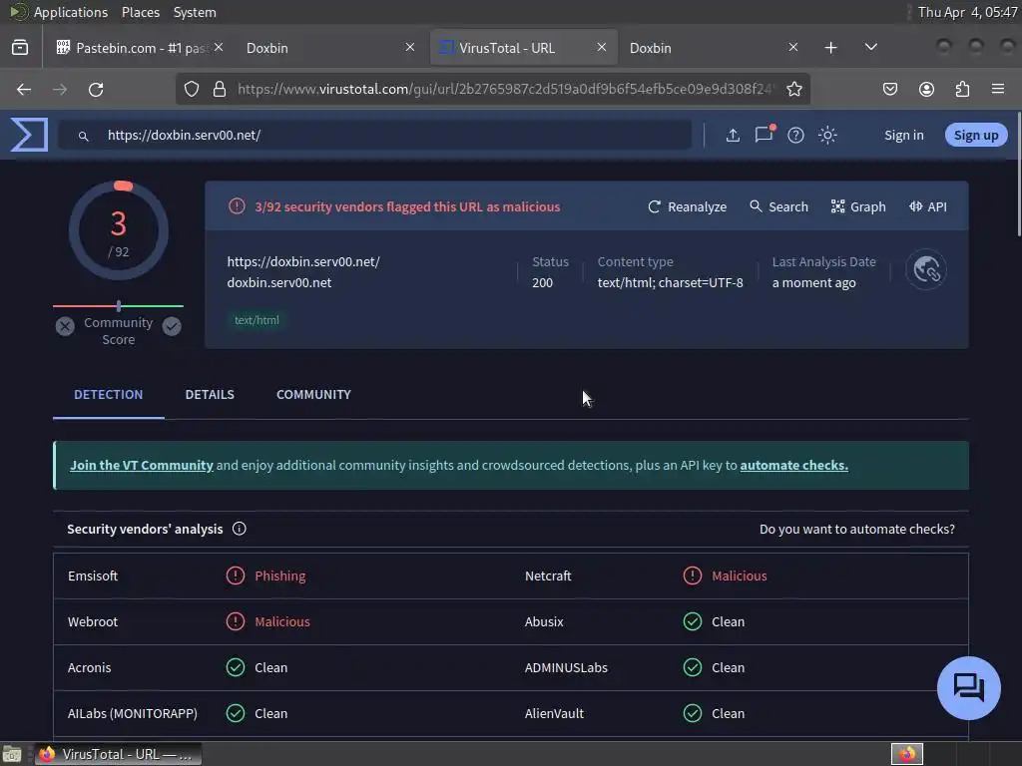
Task: Open the System menu
Action: click(195, 12)
